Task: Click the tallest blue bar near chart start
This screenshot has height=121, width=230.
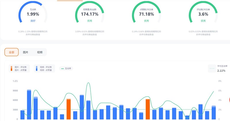Action: click(29, 104)
